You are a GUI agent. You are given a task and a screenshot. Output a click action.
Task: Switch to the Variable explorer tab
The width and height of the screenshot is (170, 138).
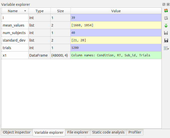pyautogui.click(x=49, y=132)
